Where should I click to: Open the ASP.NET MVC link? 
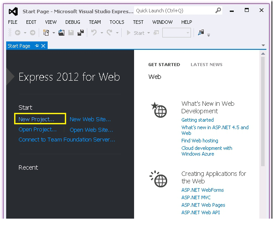[196, 197]
